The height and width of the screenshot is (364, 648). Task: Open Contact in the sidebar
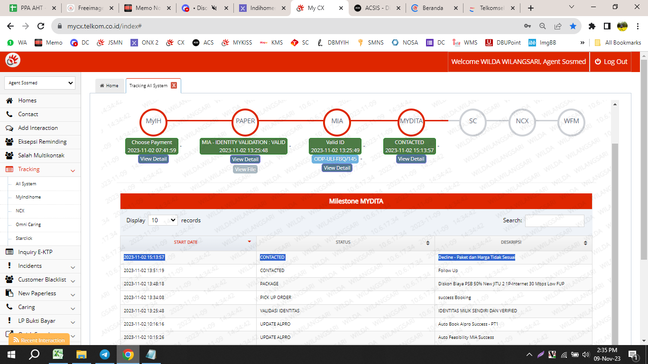(28, 114)
